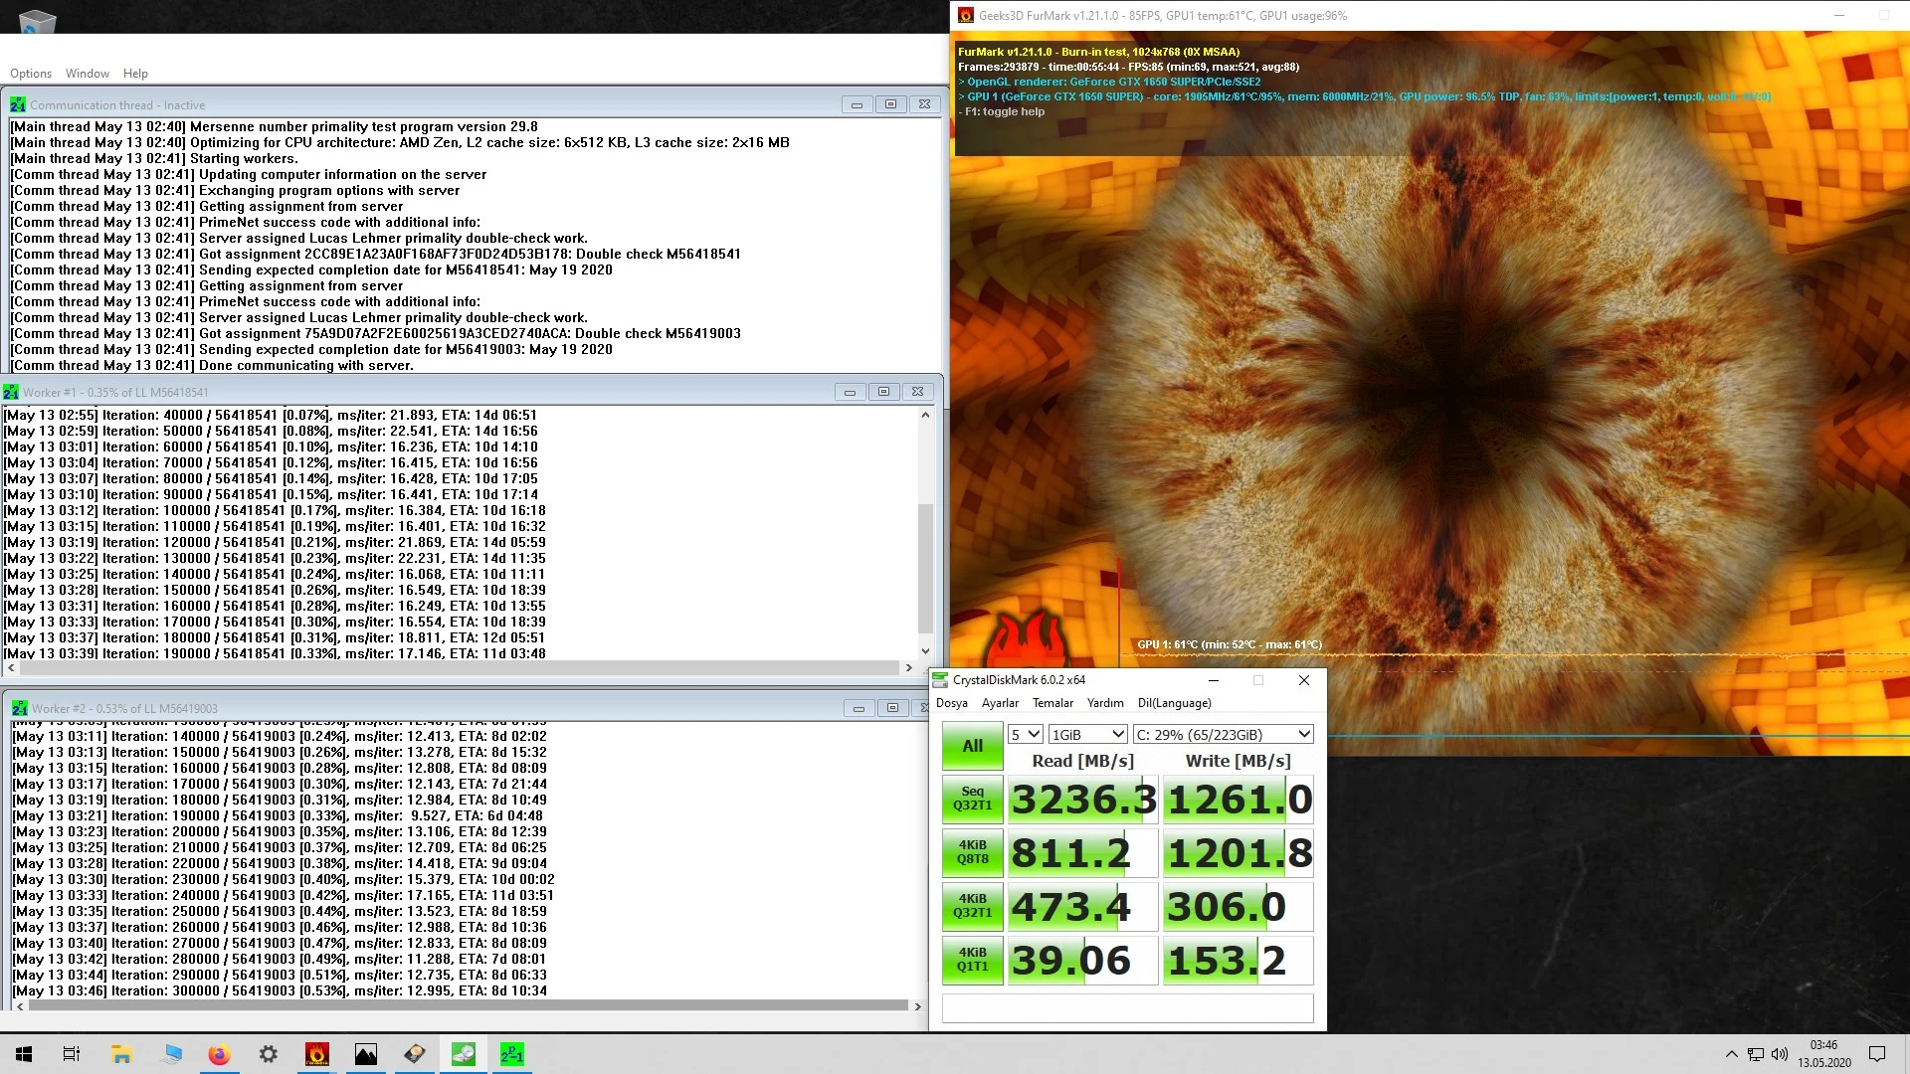Open the CrystalDiskMark Yardım menu
Screen dimensions: 1910x1074
(1105, 703)
